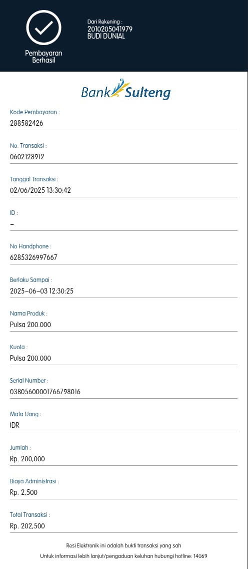Click the Nama Produk value Pulsa 200.000

(x=30, y=325)
